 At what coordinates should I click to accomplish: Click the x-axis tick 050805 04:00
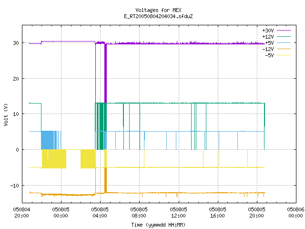pos(100,213)
